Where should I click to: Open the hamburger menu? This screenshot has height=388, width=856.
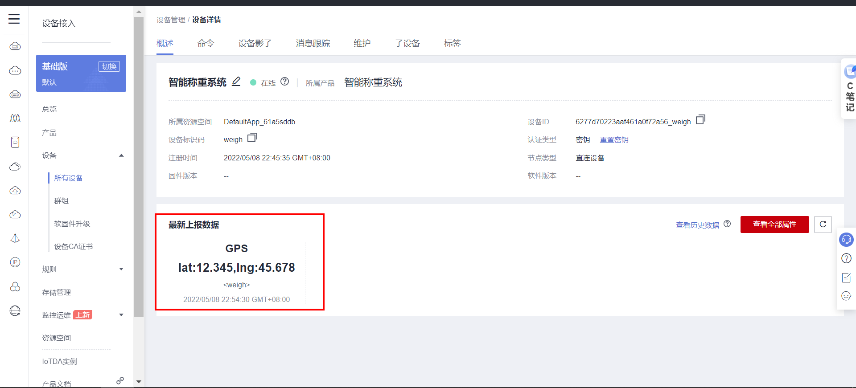[x=14, y=19]
